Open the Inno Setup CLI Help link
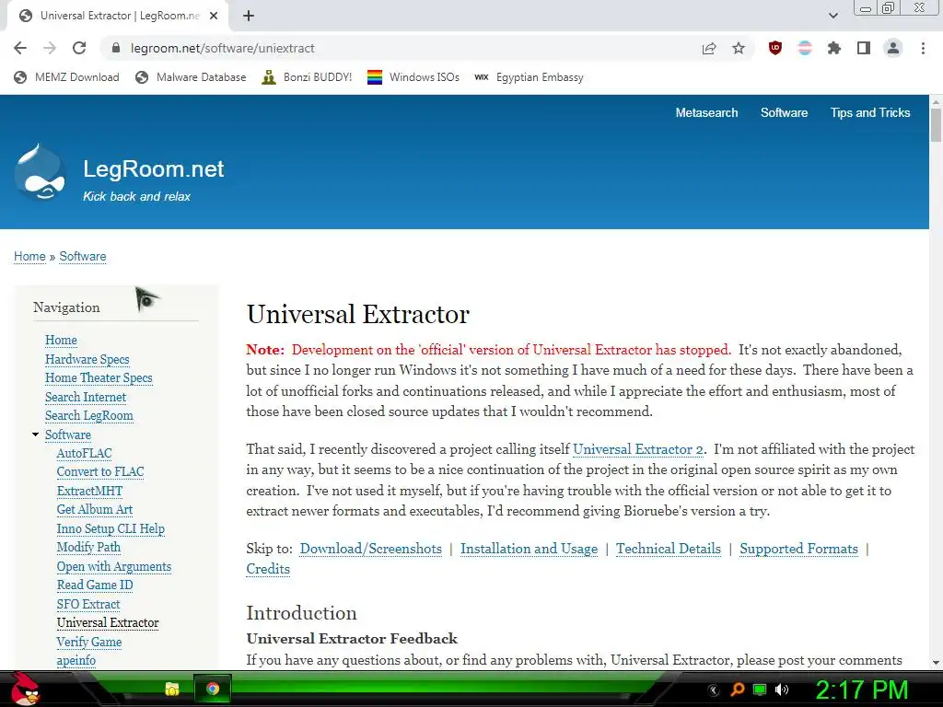The height and width of the screenshot is (707, 943). point(111,528)
